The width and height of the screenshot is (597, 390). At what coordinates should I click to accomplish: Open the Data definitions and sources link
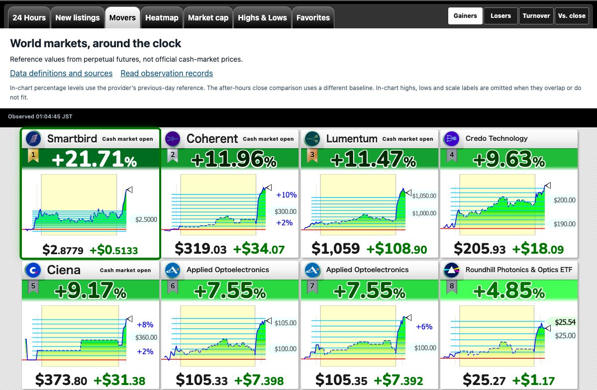61,74
